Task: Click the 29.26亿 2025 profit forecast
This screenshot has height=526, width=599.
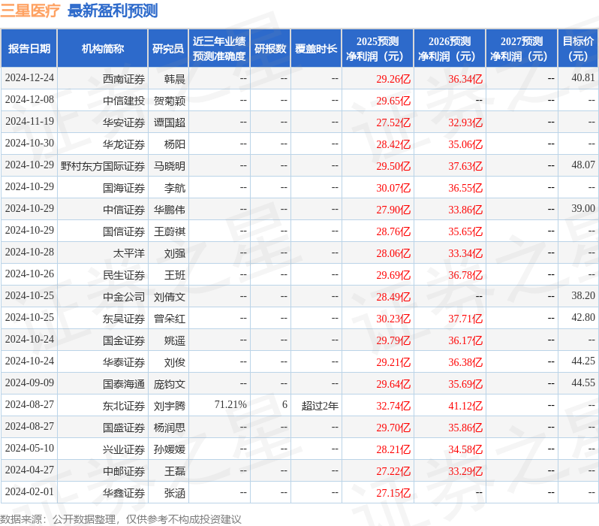Action: [x=393, y=79]
